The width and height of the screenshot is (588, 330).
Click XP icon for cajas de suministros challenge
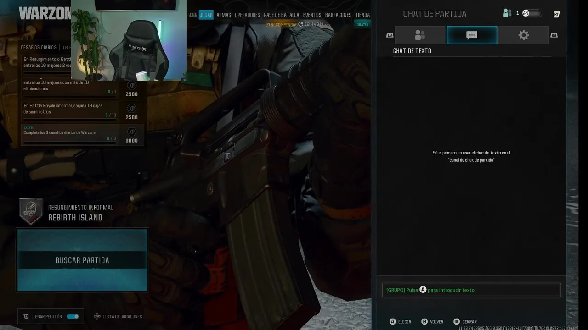click(131, 109)
